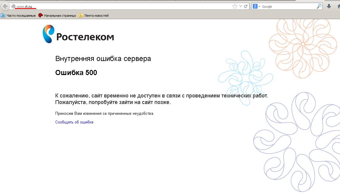Click the Rostelecom logo
340x194 pixels.
(78, 34)
